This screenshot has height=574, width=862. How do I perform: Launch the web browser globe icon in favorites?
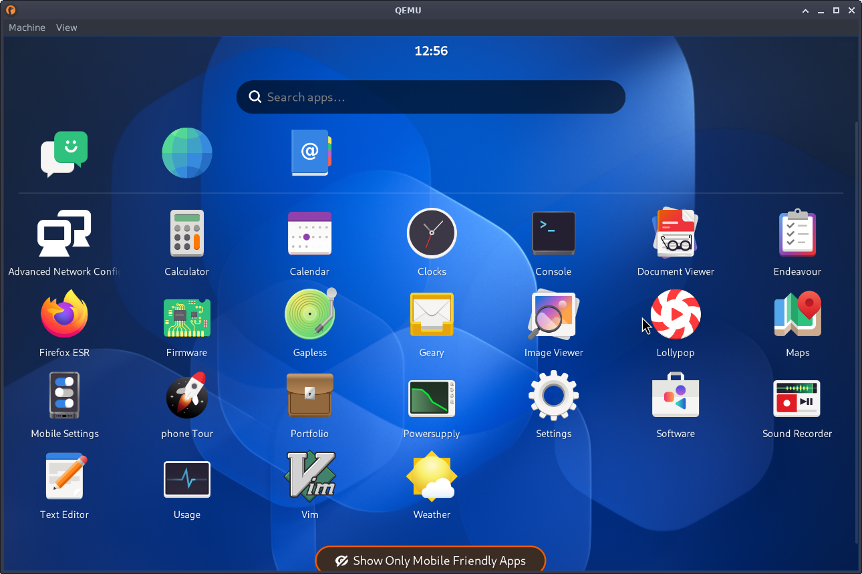187,153
